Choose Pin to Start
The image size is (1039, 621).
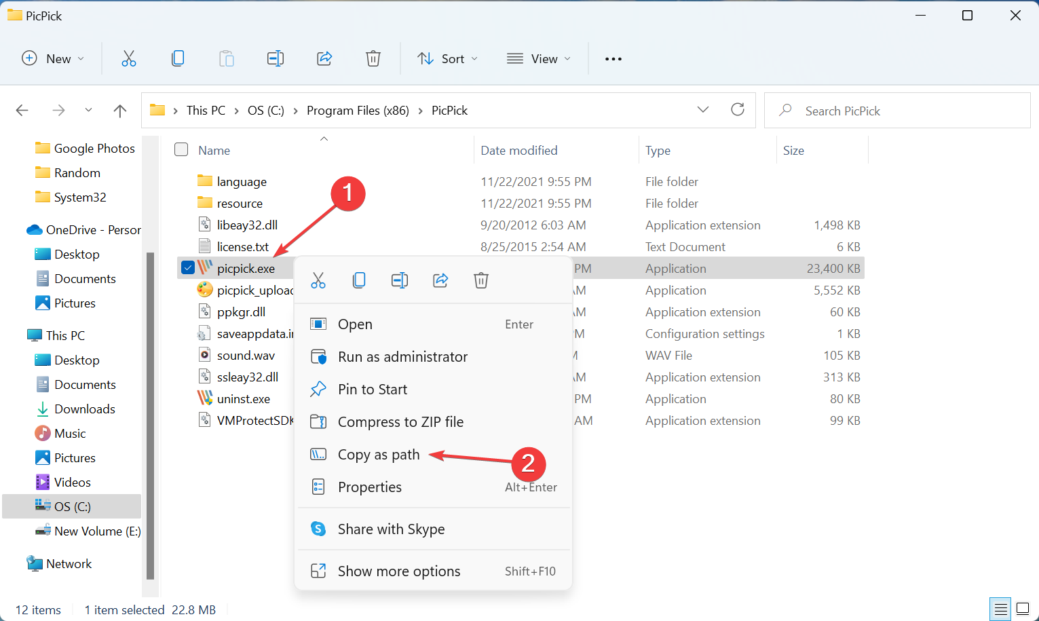(x=434, y=390)
